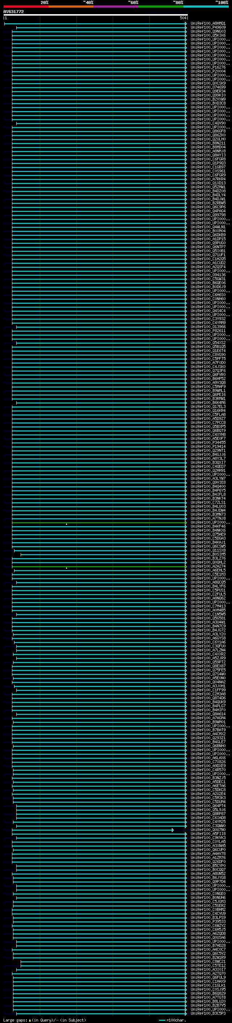The width and height of the screenshot is (232, 1023).
Task: Select the UniRef100_Q59PT2 label
Action: (208, 662)
